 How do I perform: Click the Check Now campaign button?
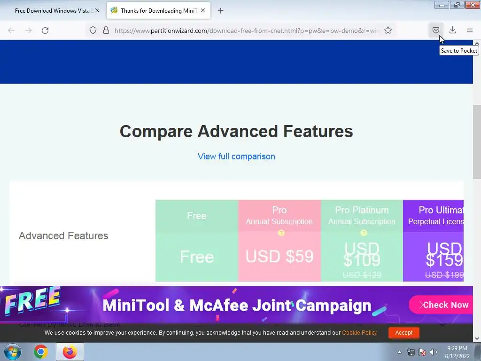click(442, 305)
